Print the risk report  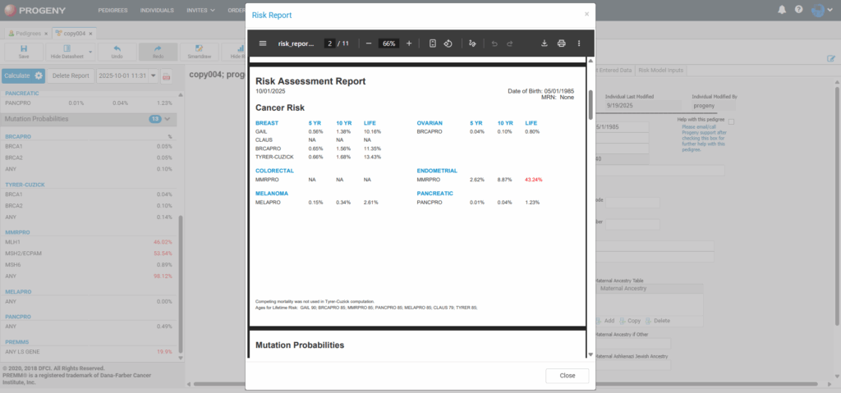pos(562,43)
